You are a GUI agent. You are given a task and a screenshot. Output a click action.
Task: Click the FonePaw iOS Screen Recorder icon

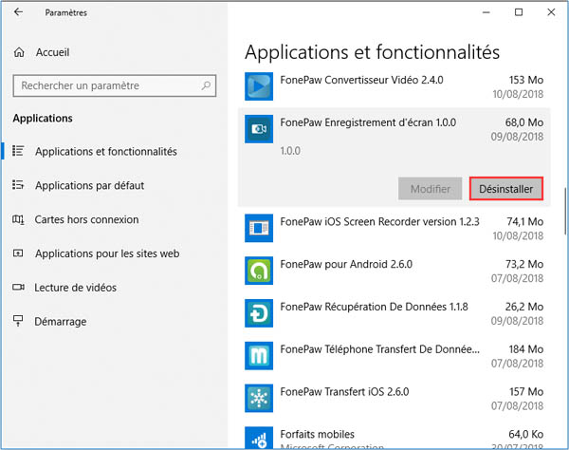(259, 228)
